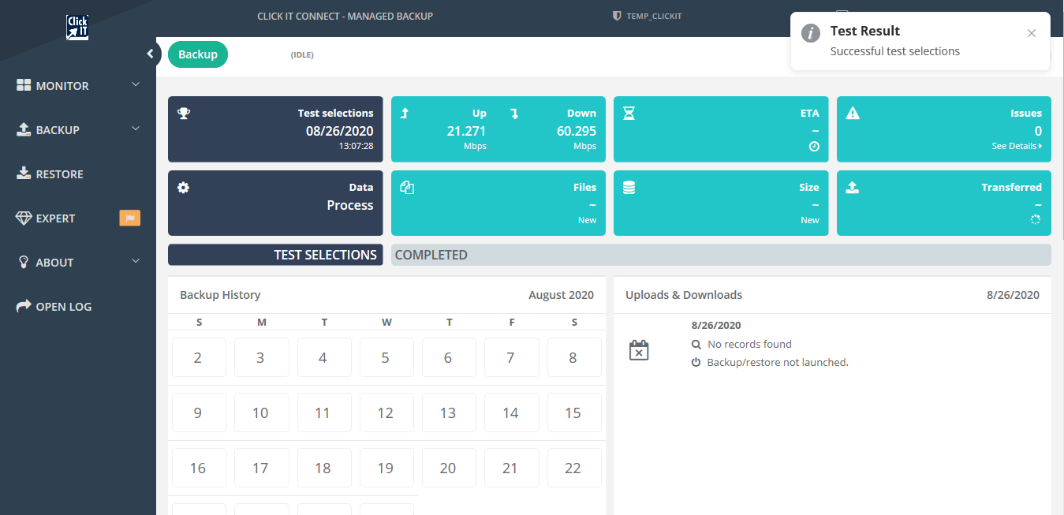Click the No records found magnifier icon
The image size is (1064, 515).
tap(696, 345)
